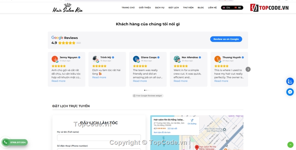The height and width of the screenshot is (150, 296).
Task: Click the Hair Salon Rin logo
Action: 68,8
